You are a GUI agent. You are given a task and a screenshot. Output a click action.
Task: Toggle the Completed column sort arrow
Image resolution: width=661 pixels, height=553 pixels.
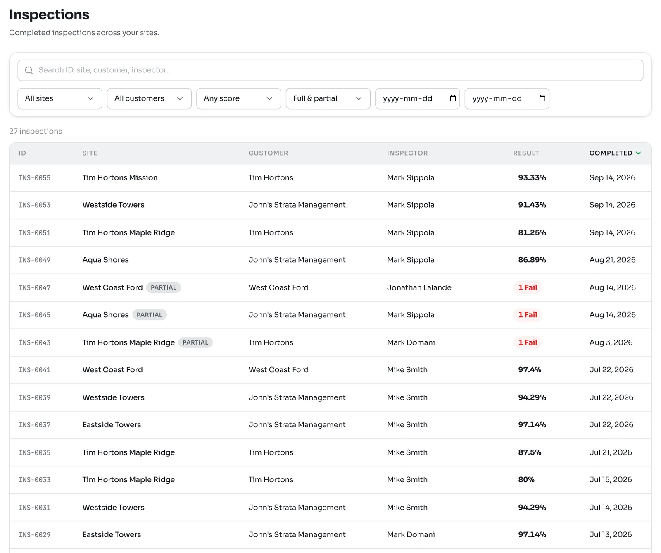click(x=638, y=153)
